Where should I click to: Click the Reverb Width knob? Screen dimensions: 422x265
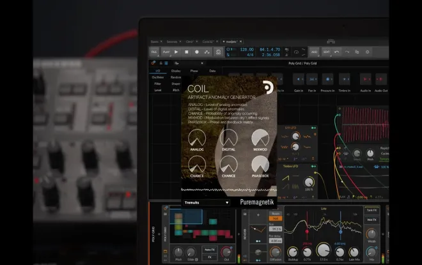coord(371,234)
